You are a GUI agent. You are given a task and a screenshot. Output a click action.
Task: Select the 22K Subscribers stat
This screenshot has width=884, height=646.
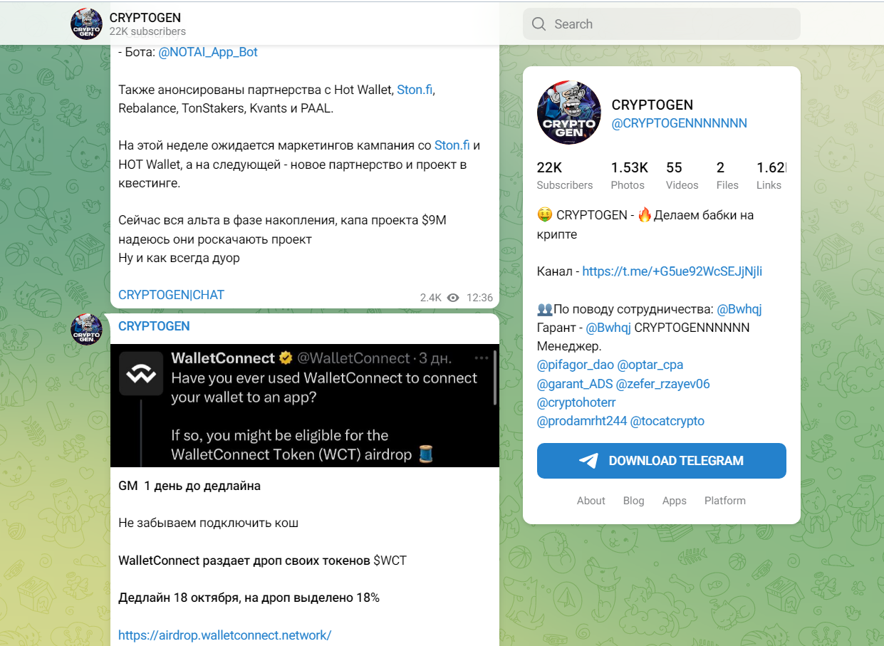(x=565, y=176)
